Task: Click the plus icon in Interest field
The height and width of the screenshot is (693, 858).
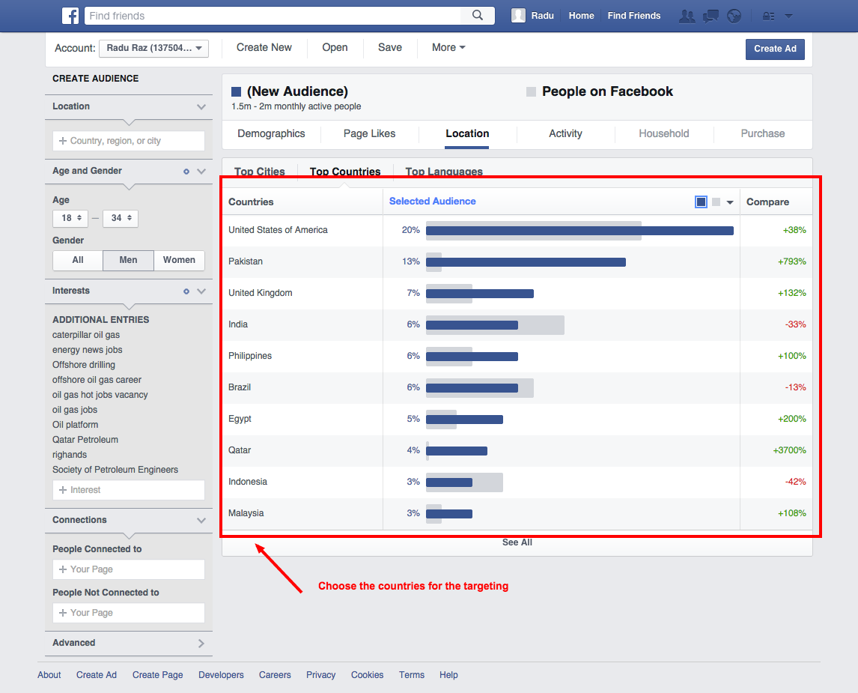Action: click(x=63, y=490)
